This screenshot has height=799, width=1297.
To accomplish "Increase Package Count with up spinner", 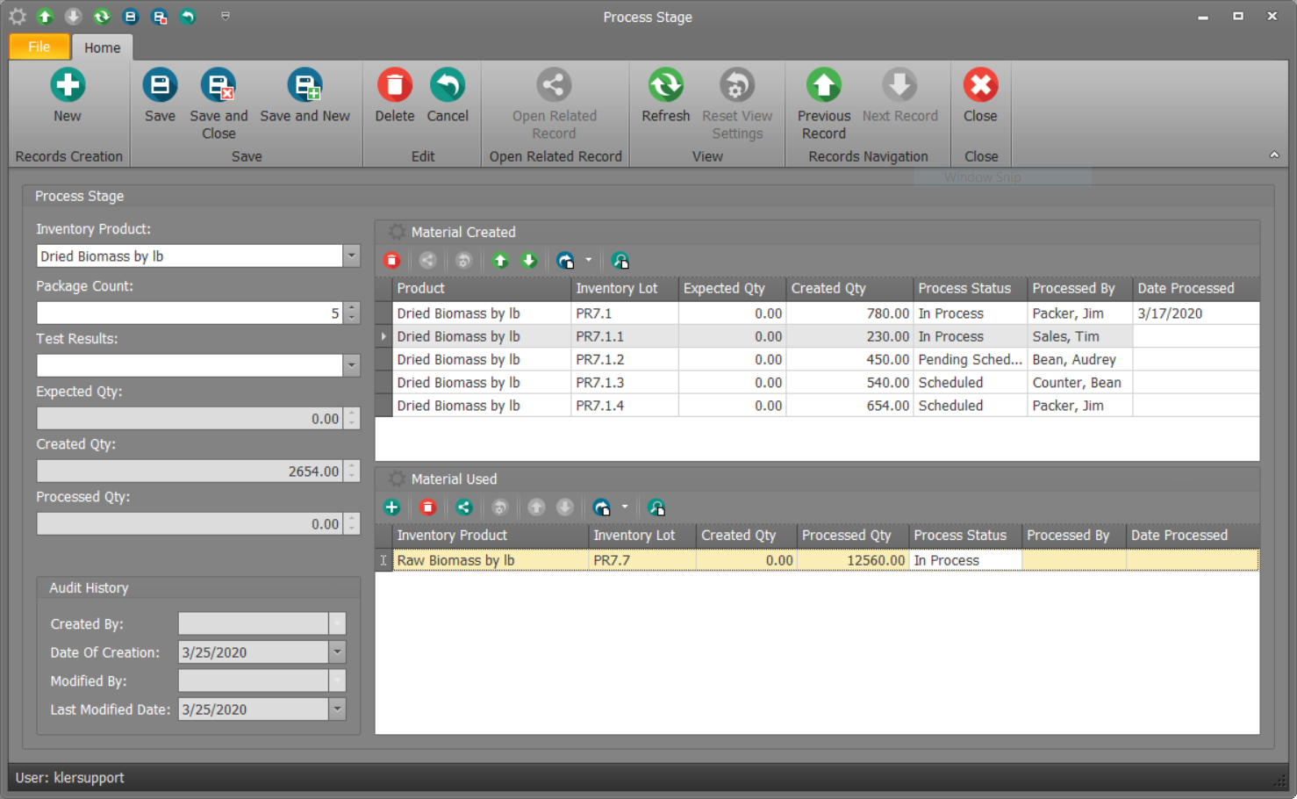I will pos(352,308).
